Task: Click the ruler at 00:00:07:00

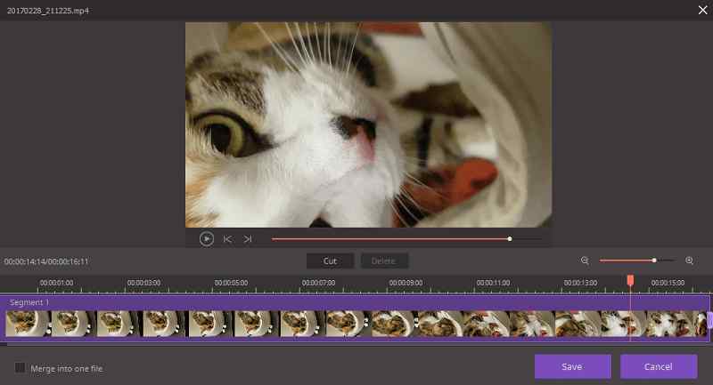Action: coord(318,283)
